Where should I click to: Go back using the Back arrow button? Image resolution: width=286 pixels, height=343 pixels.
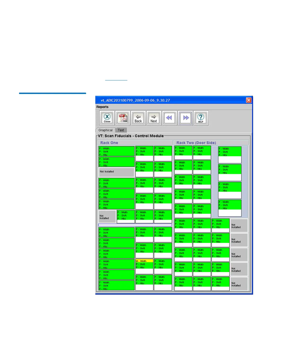(x=138, y=118)
